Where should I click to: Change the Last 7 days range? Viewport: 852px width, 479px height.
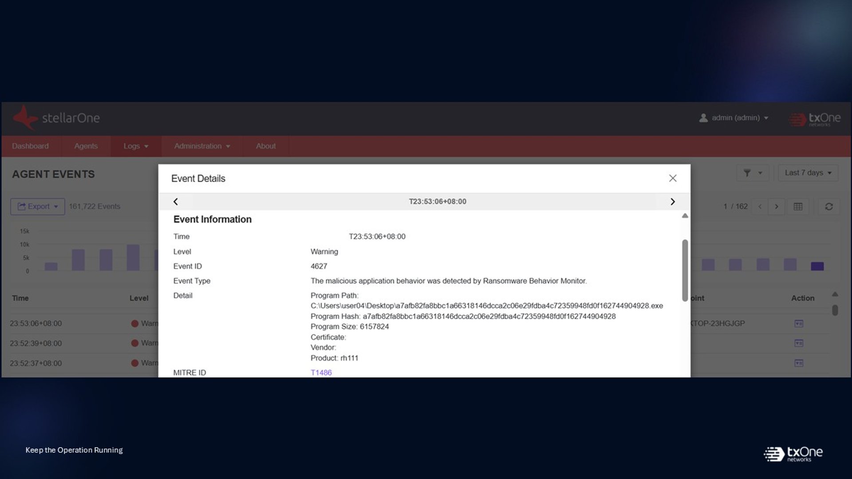808,173
